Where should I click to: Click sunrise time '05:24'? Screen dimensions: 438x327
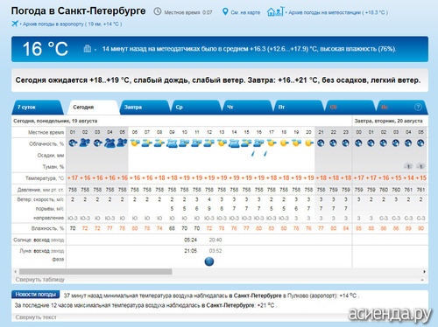[x=190, y=240]
